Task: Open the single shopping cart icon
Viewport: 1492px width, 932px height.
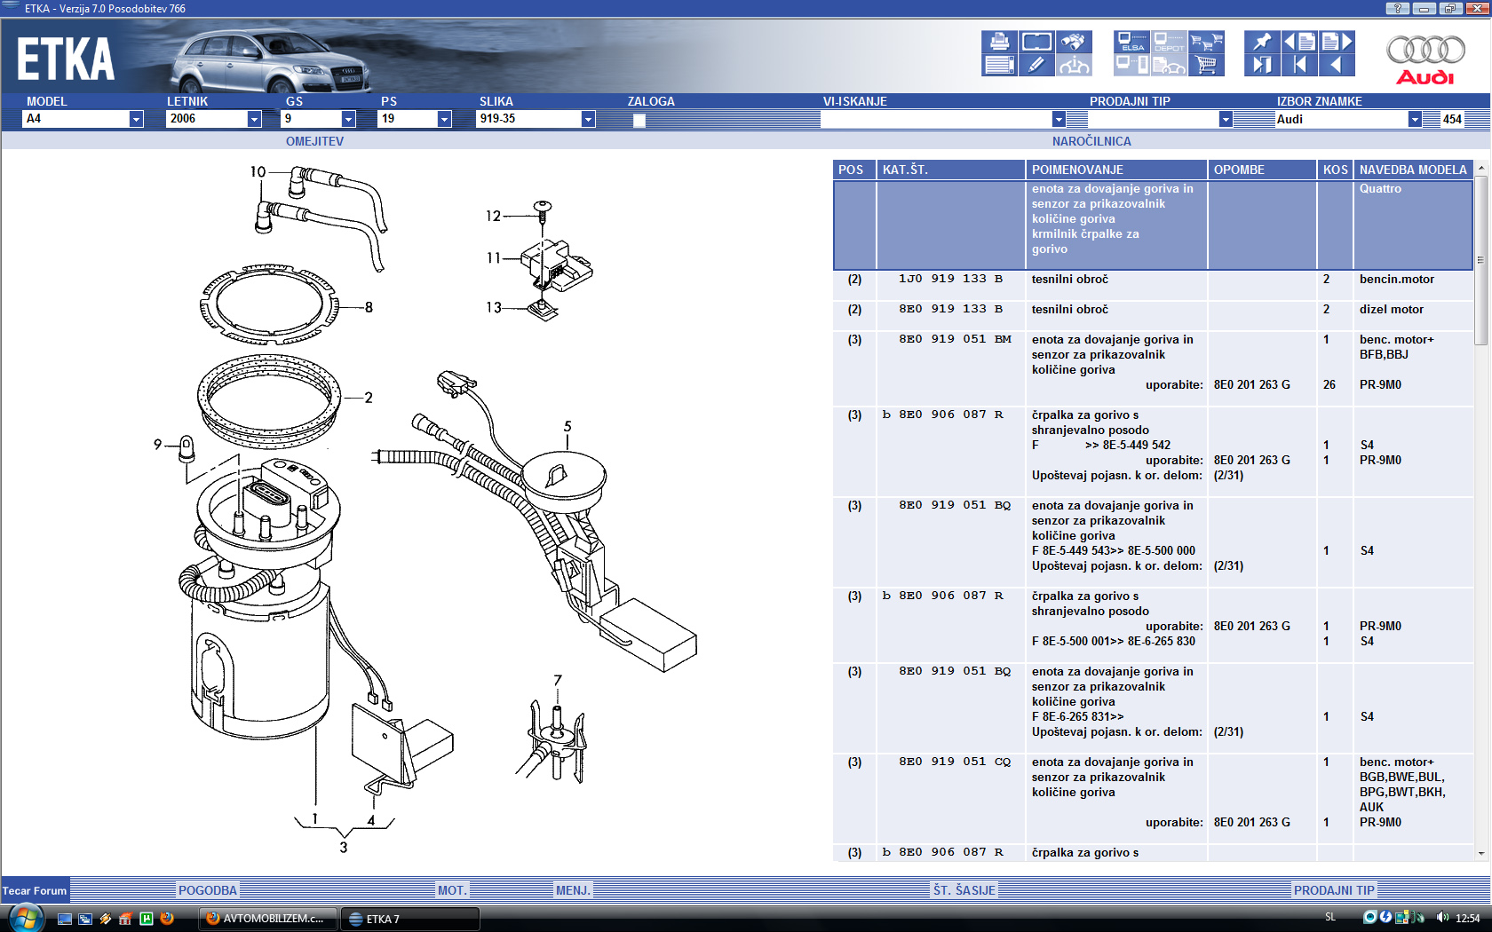Action: point(1206,65)
